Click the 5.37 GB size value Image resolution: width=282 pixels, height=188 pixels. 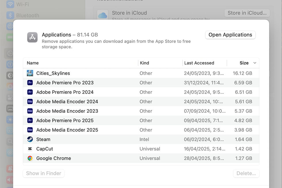(243, 111)
